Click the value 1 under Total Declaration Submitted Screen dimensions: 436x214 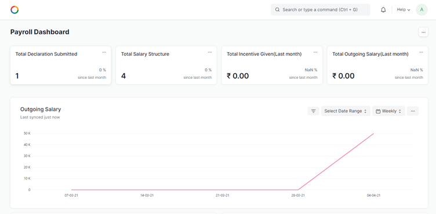pyautogui.click(x=17, y=76)
